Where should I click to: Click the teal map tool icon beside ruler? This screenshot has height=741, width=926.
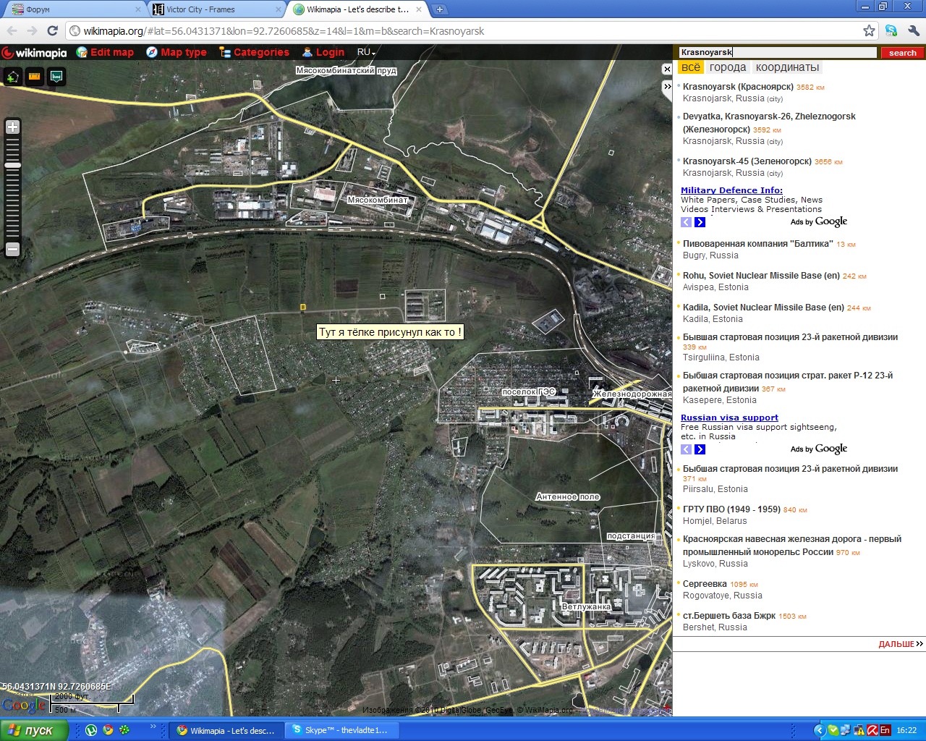coord(56,77)
